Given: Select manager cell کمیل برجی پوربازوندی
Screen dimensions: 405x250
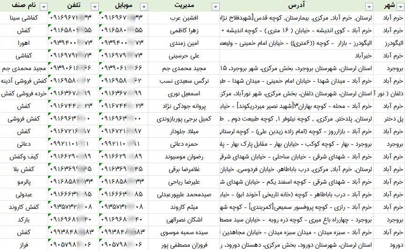Looking at the screenshot, I should tap(184, 119).
